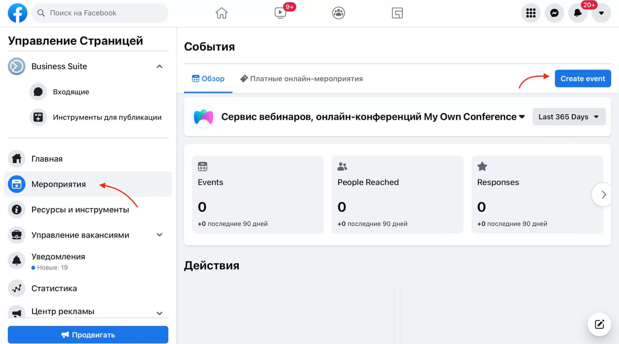
Task: Click the right arrow to scroll stats cards
Action: [603, 195]
